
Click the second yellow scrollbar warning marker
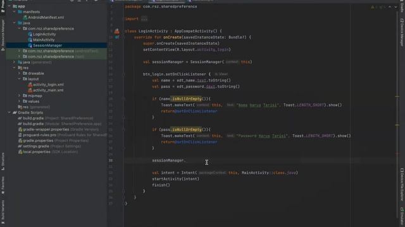[397, 125]
